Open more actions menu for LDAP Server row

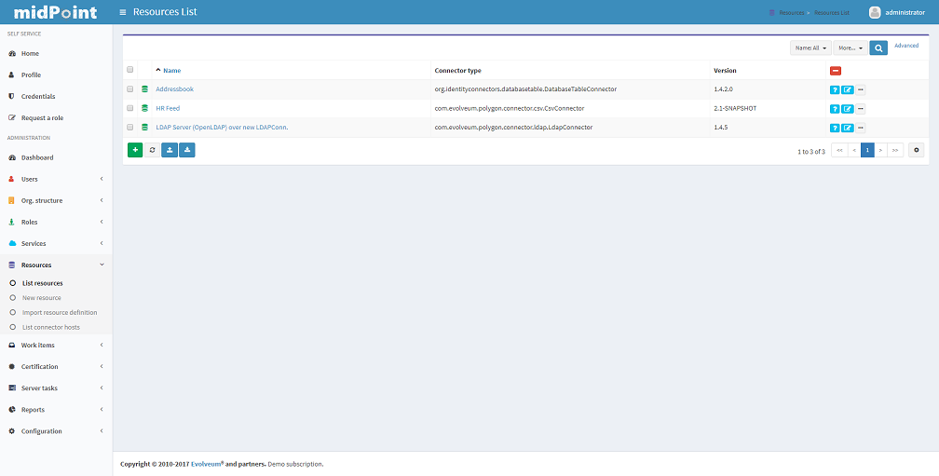(861, 128)
